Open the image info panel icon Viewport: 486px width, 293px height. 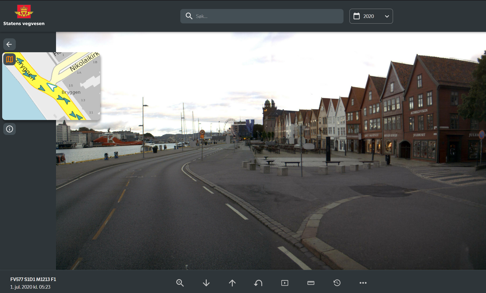(10, 129)
